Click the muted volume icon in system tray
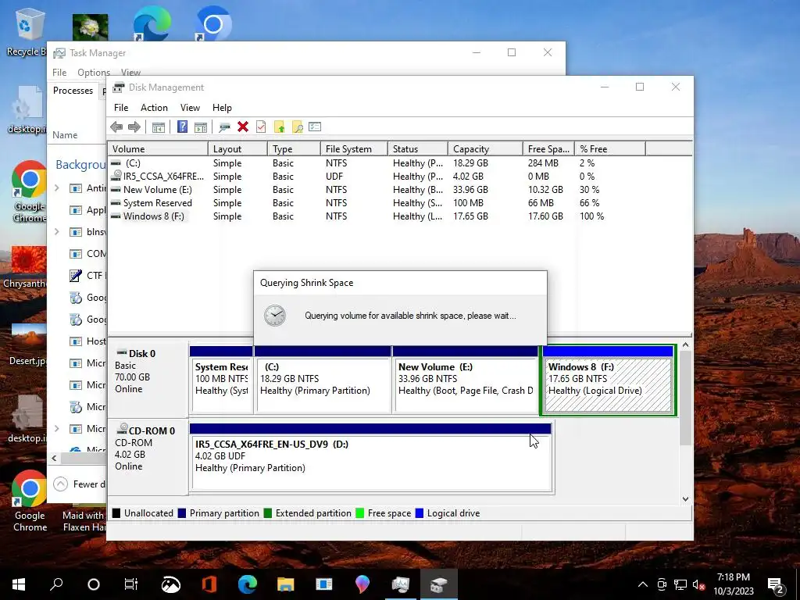The image size is (800, 600). [x=698, y=584]
